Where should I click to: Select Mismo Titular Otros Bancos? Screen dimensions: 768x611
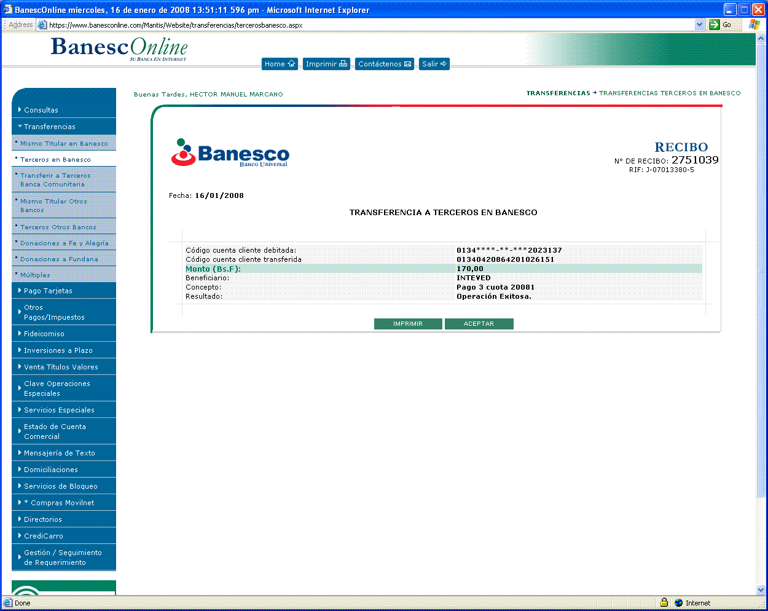point(64,205)
